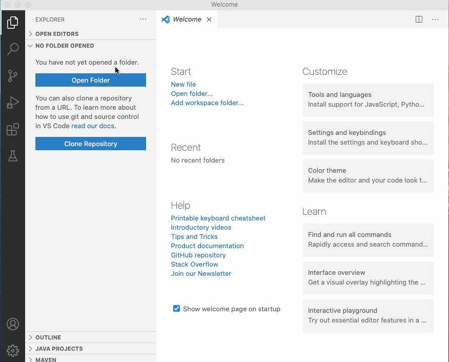This screenshot has width=449, height=362.
Task: Expand the Outline section
Action: (x=91, y=337)
